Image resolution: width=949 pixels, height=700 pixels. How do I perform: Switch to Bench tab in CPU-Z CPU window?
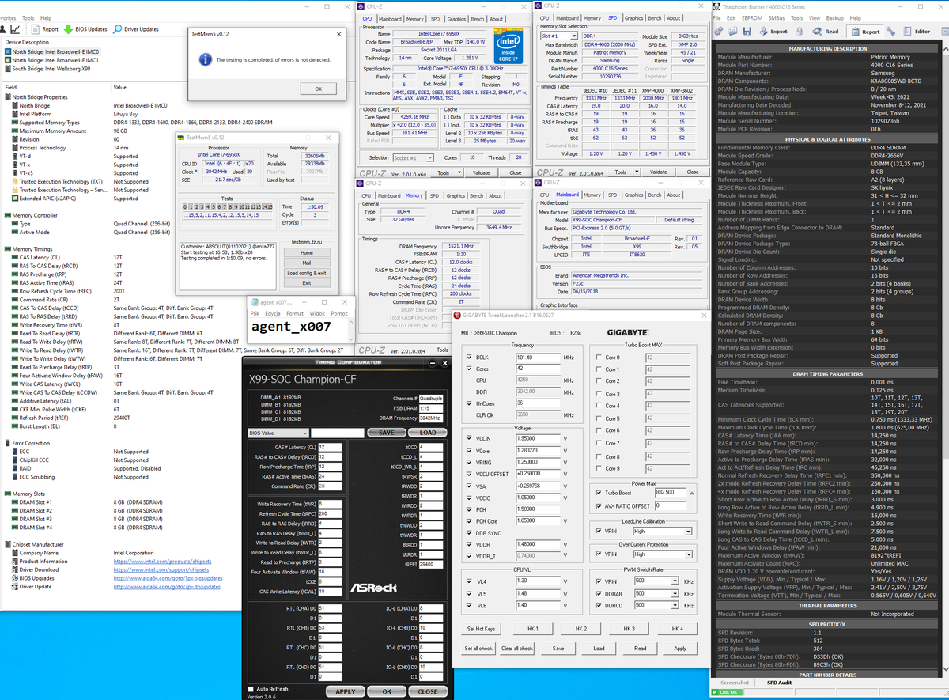point(478,19)
